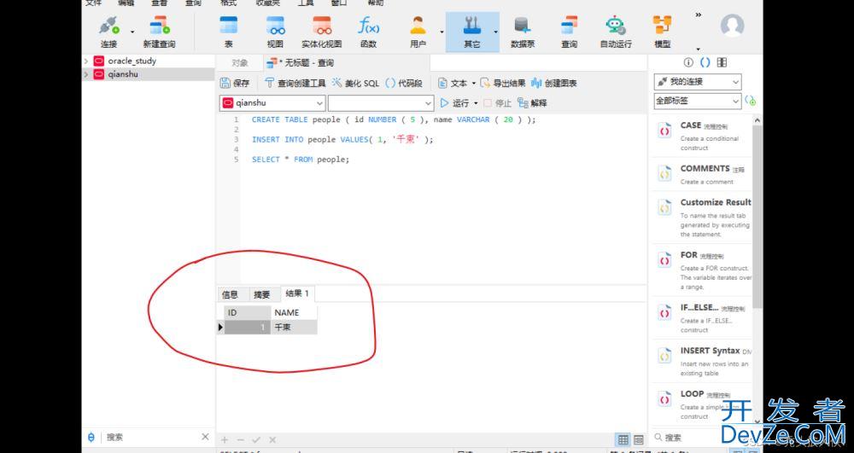The width and height of the screenshot is (854, 453).
Task: Click the ID column header
Action: (x=248, y=313)
